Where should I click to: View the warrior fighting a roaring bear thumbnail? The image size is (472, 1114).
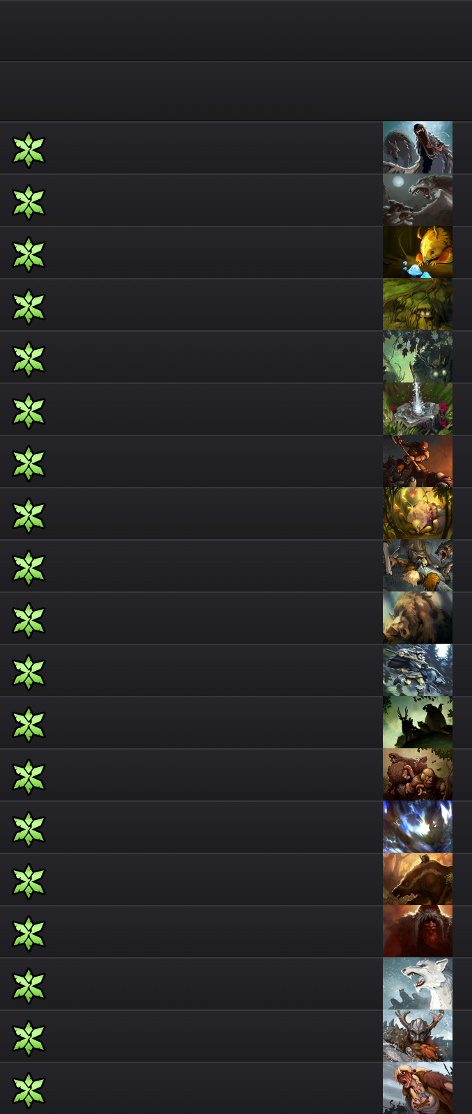(418, 566)
